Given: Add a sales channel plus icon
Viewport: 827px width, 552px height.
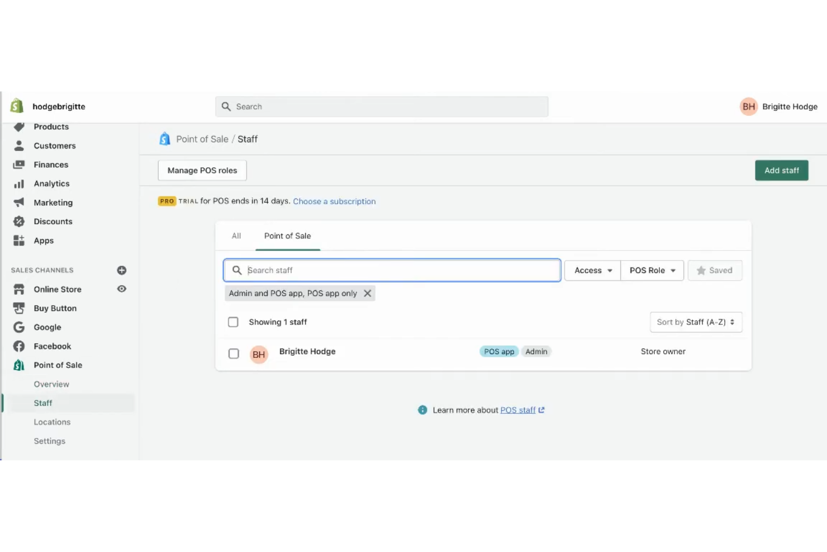Looking at the screenshot, I should point(122,270).
